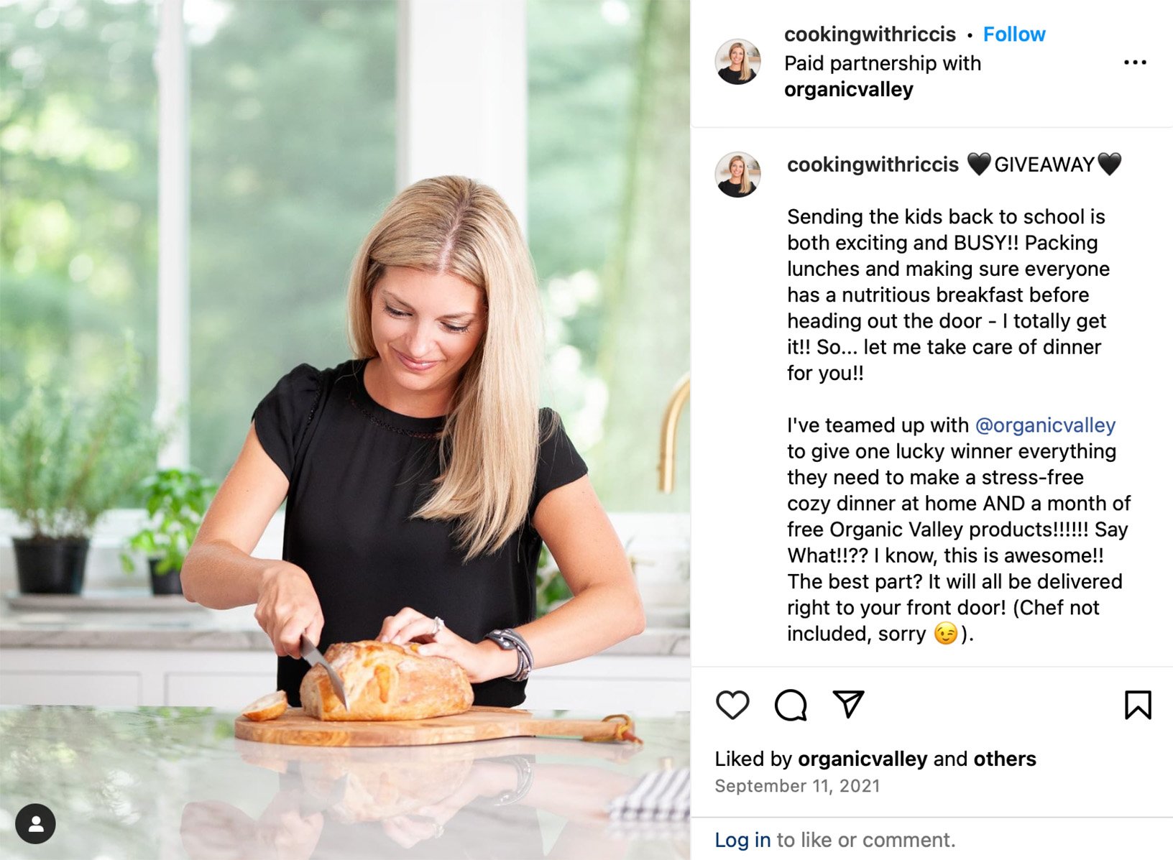Open the cookingwithriccis username in the header

tap(870, 34)
